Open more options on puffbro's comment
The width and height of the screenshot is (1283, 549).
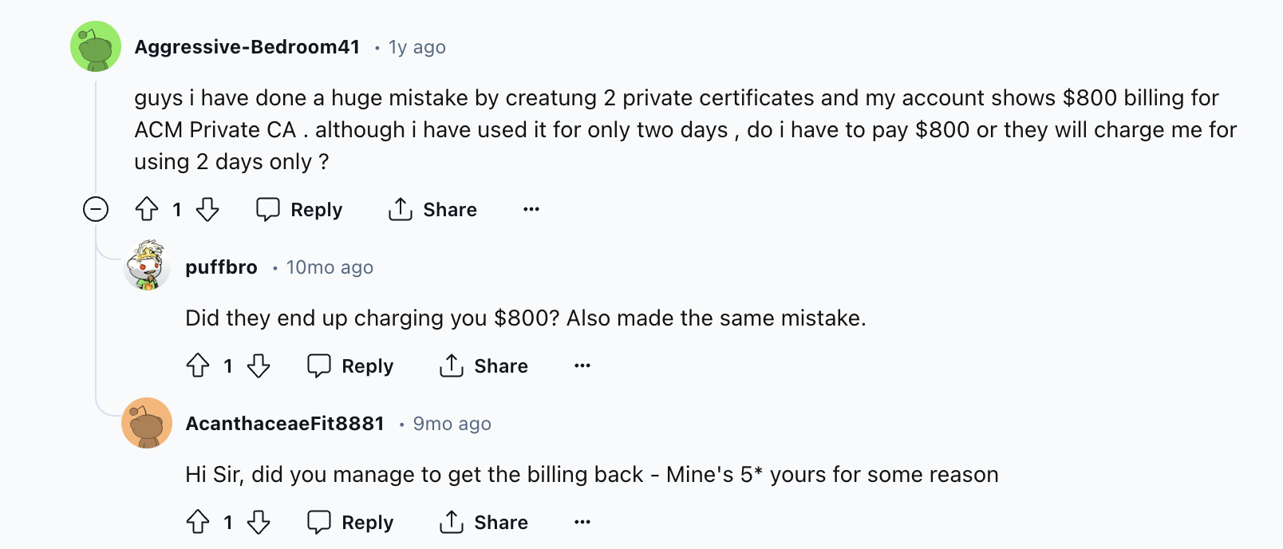(x=582, y=366)
